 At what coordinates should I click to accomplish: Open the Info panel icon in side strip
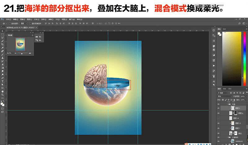(214, 30)
